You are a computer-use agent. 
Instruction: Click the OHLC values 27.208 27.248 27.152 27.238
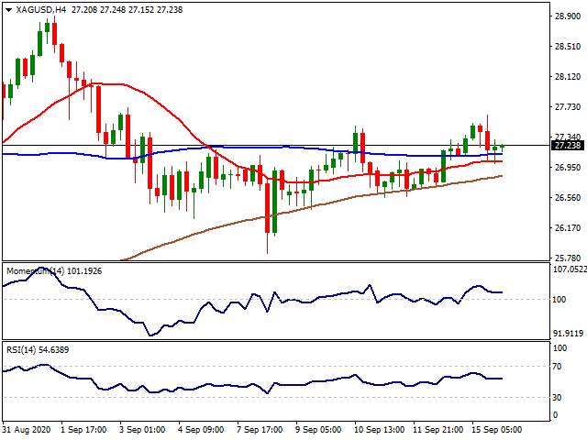pyautogui.click(x=127, y=10)
